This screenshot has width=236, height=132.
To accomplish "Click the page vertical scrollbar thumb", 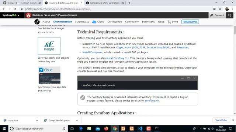I will pos(235,30).
